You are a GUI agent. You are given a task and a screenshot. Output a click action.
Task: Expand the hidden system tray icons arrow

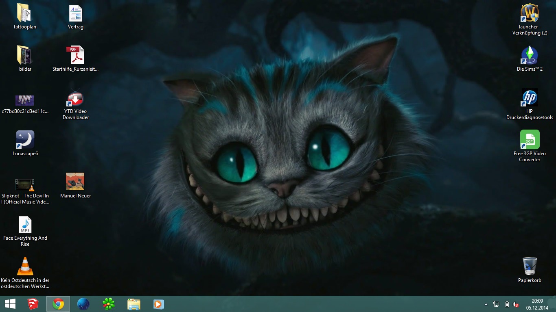pyautogui.click(x=486, y=304)
